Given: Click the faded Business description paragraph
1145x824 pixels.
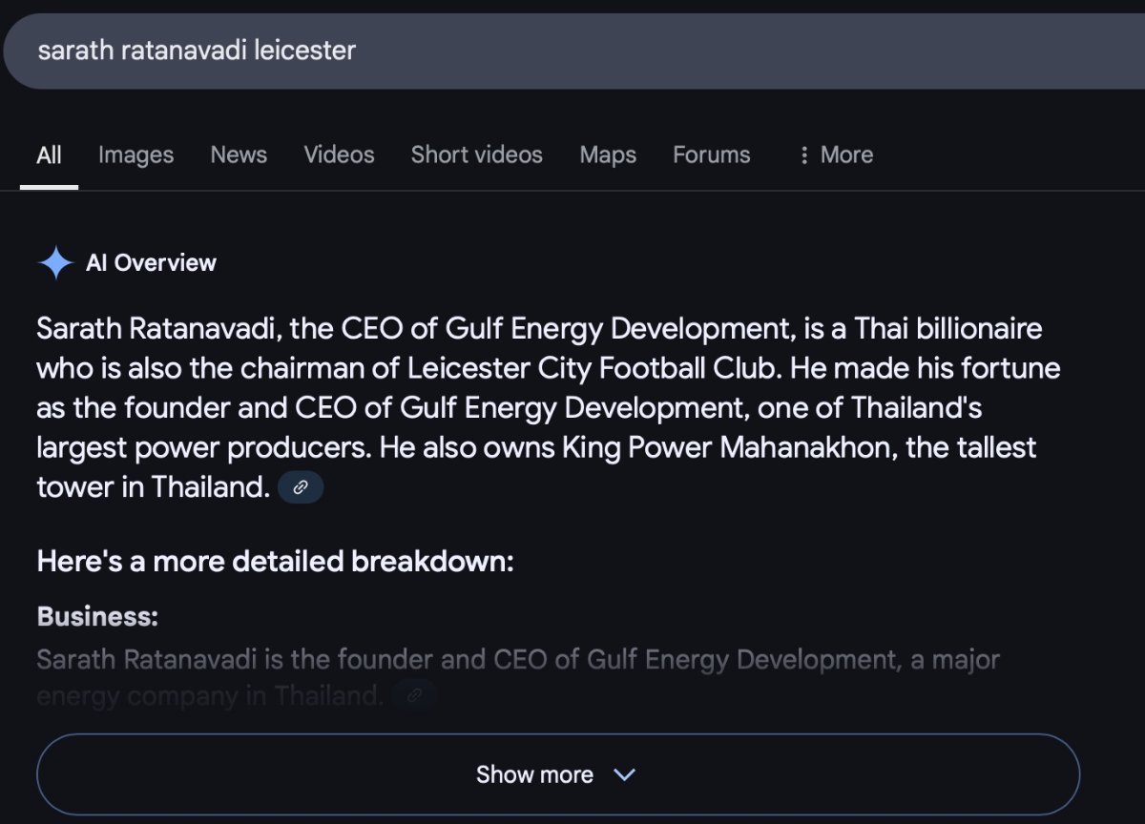Looking at the screenshot, I should [518, 677].
